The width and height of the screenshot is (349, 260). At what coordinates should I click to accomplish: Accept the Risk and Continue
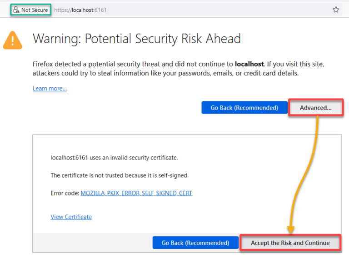tap(290, 243)
